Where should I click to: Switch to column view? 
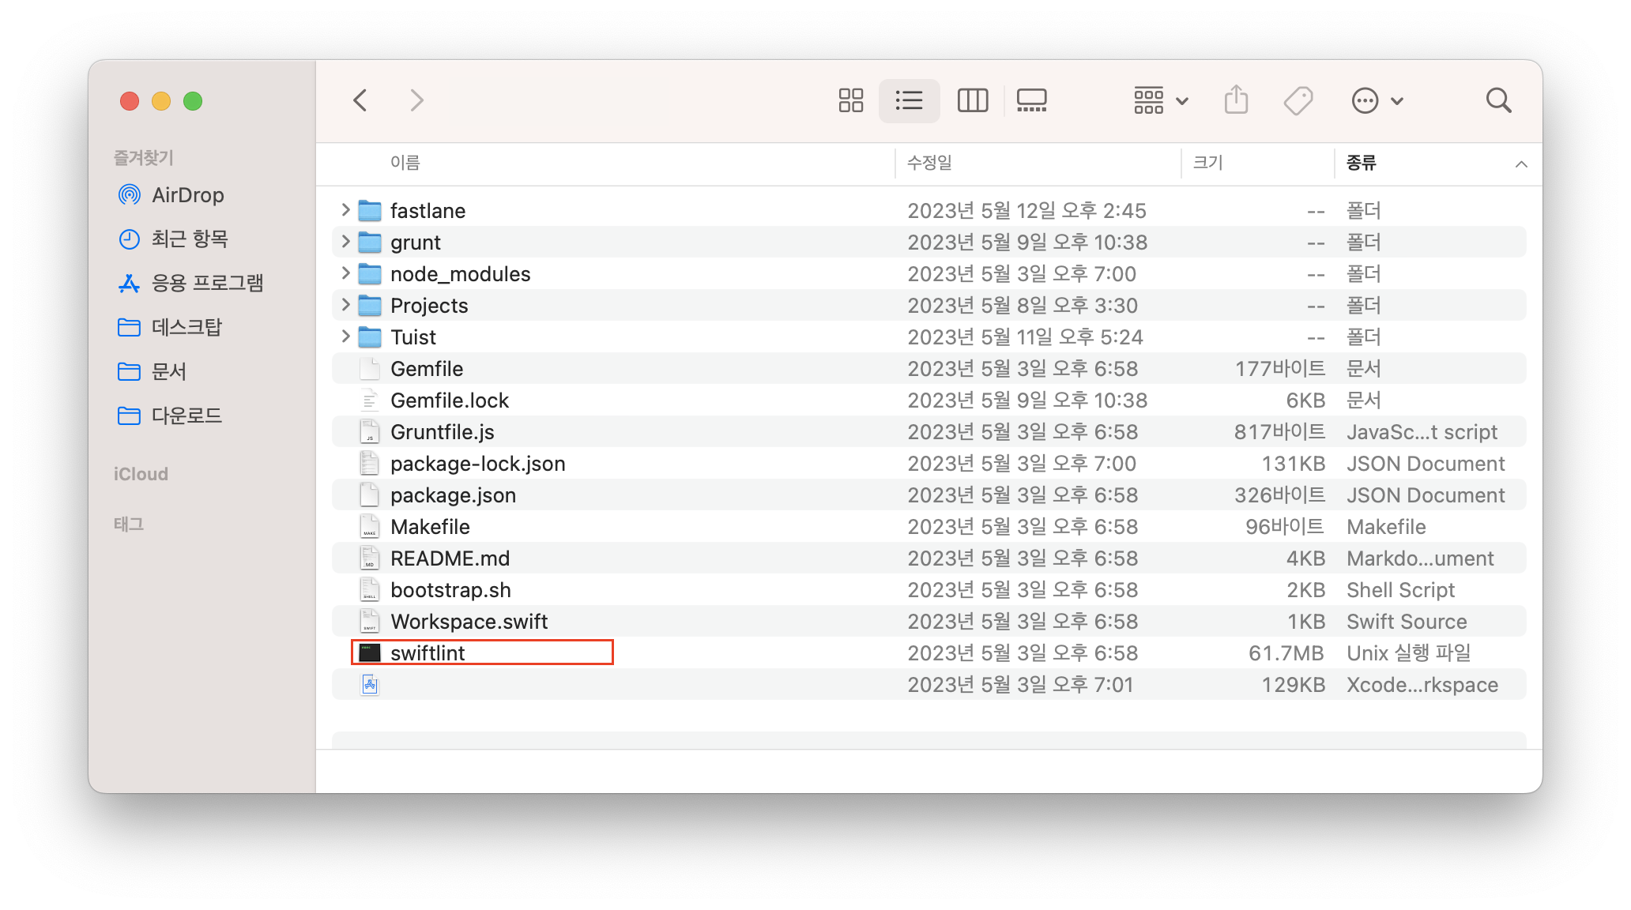point(972,100)
